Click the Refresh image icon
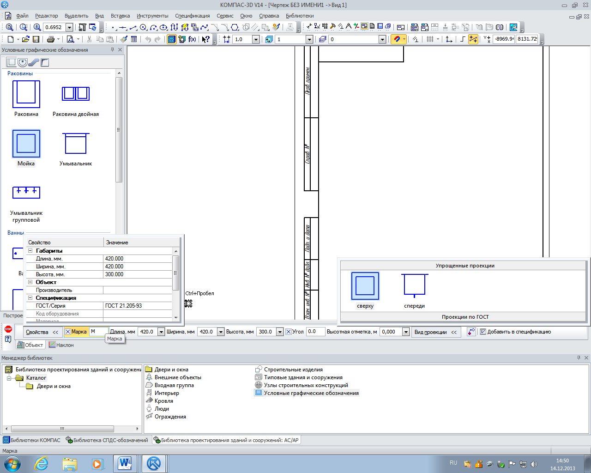591x473 pixels. 92,27
